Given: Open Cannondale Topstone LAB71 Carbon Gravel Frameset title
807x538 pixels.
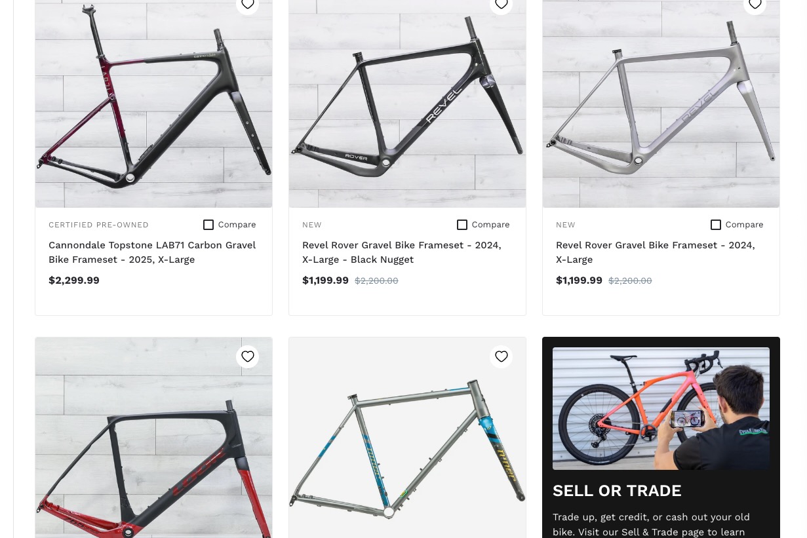Looking at the screenshot, I should pyautogui.click(x=152, y=252).
